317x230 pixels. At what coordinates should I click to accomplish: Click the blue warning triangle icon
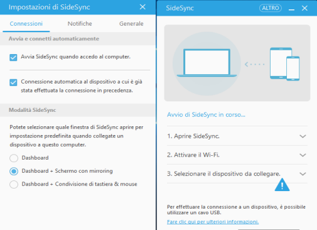click(x=282, y=185)
